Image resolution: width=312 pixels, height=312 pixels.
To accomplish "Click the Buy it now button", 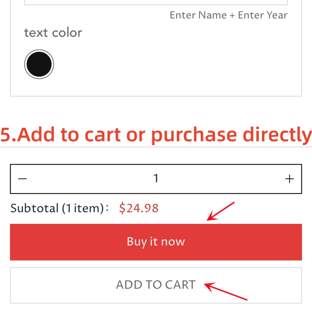I will click(156, 242).
